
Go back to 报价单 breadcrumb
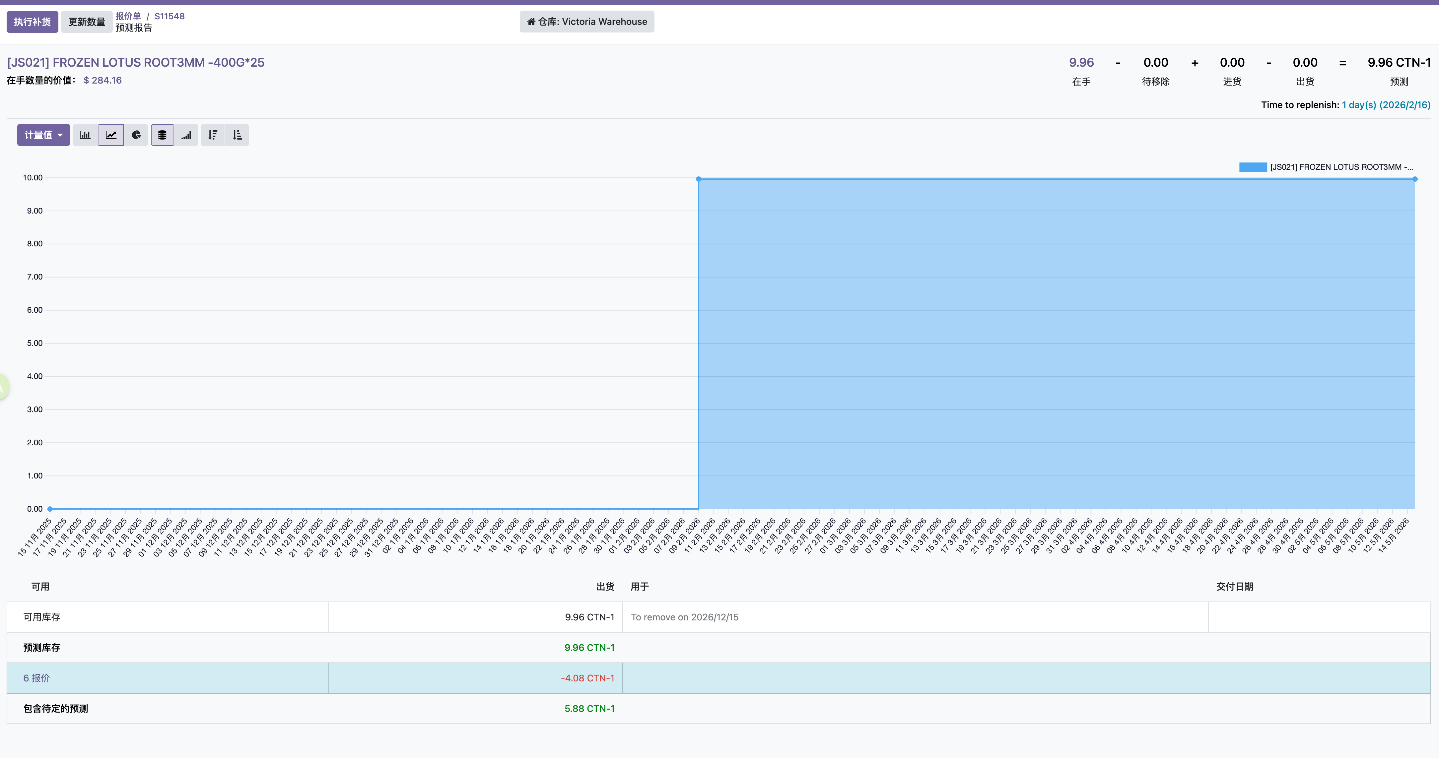coord(128,16)
